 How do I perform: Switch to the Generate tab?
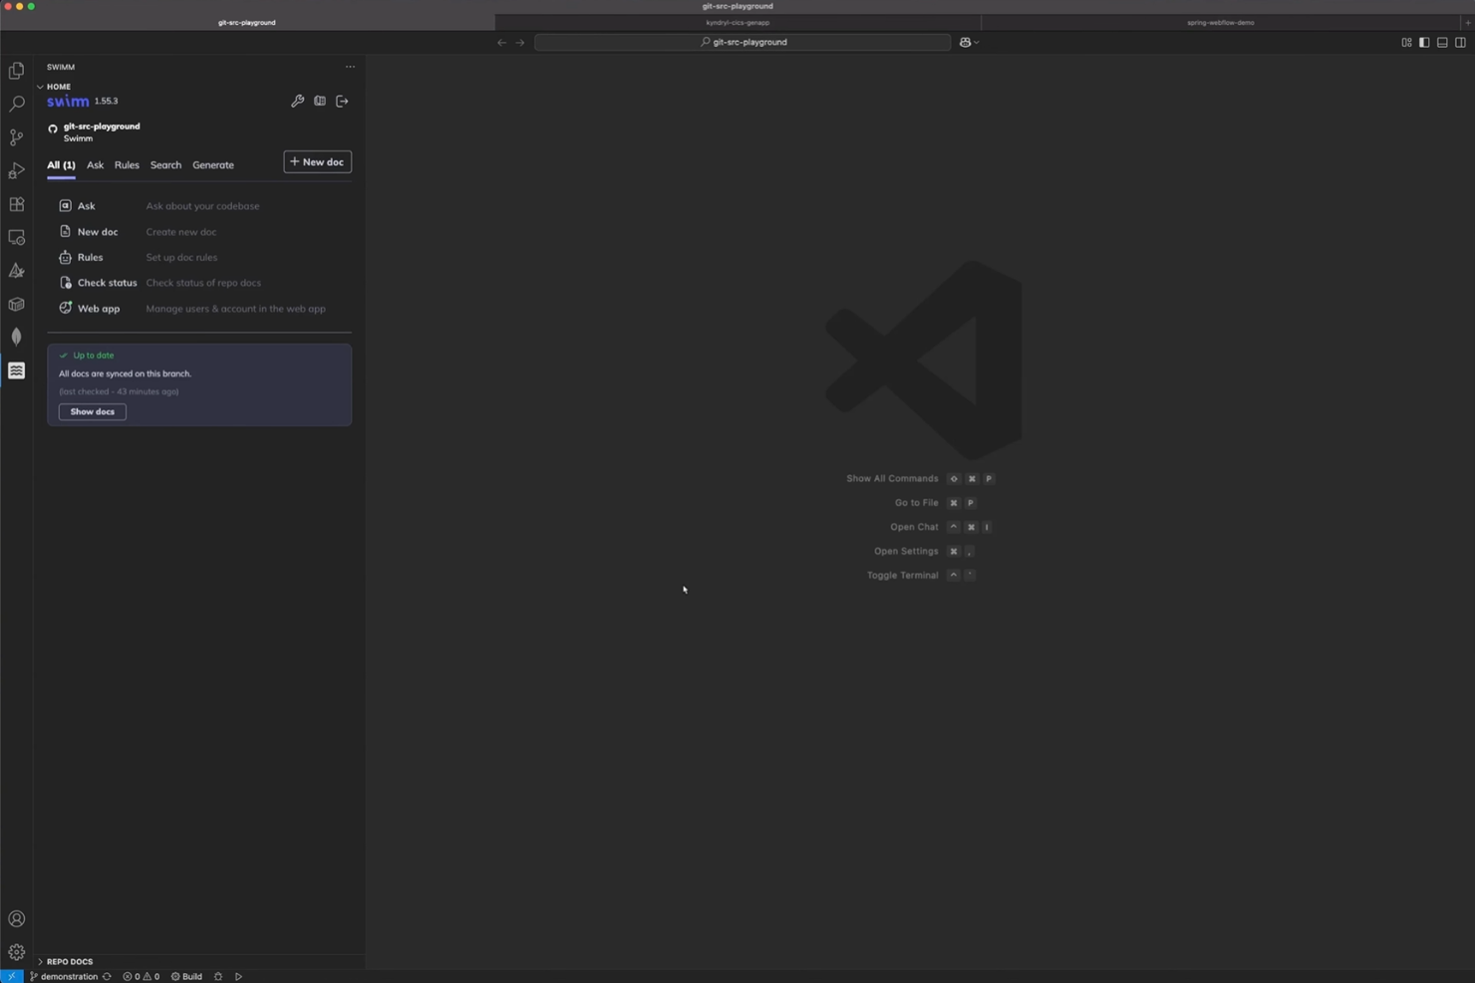[x=212, y=164]
